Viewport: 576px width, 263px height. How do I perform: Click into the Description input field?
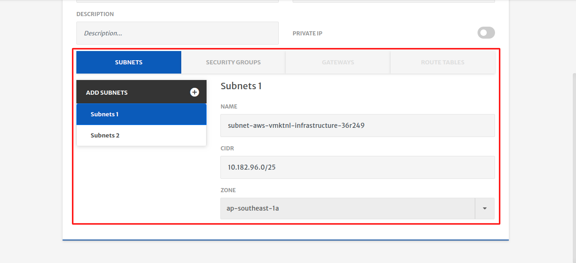tap(178, 33)
